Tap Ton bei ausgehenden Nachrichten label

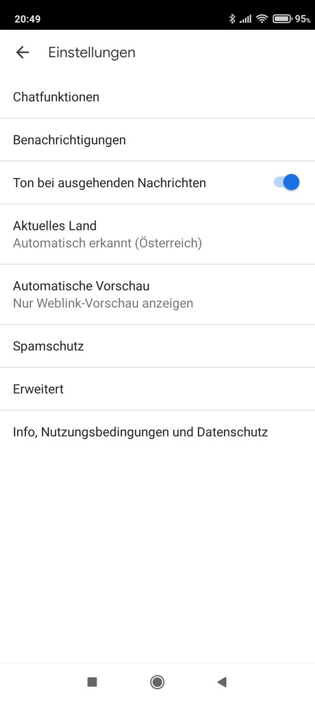click(110, 183)
